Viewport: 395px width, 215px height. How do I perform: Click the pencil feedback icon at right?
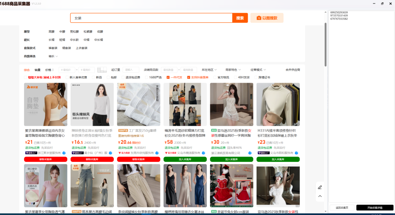click(x=320, y=187)
